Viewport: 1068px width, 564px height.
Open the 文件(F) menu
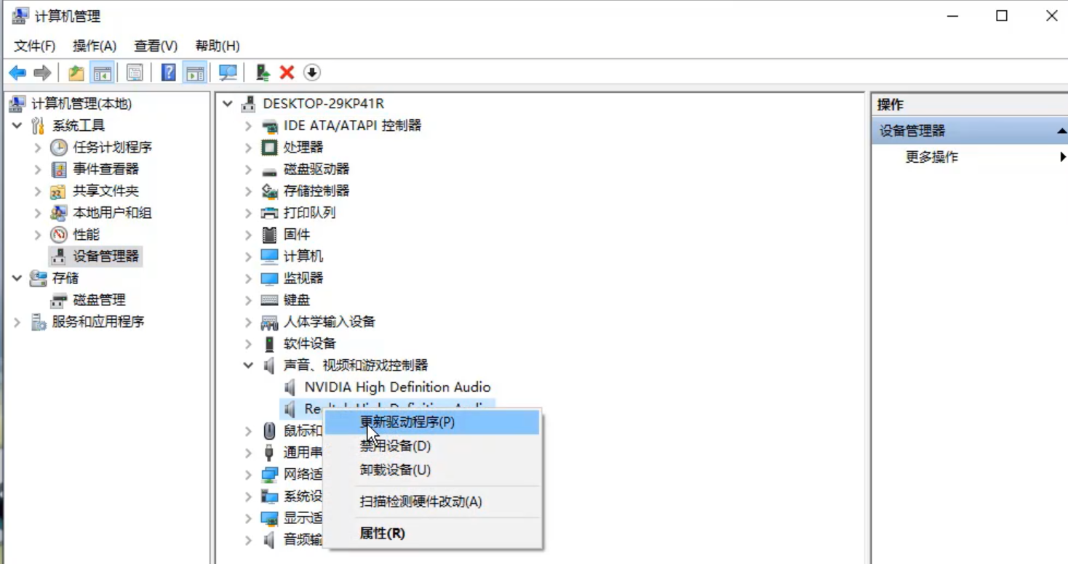(x=35, y=46)
